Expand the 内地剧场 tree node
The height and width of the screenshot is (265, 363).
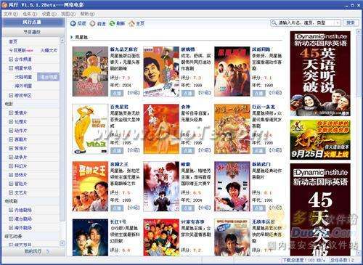tap(11, 210)
